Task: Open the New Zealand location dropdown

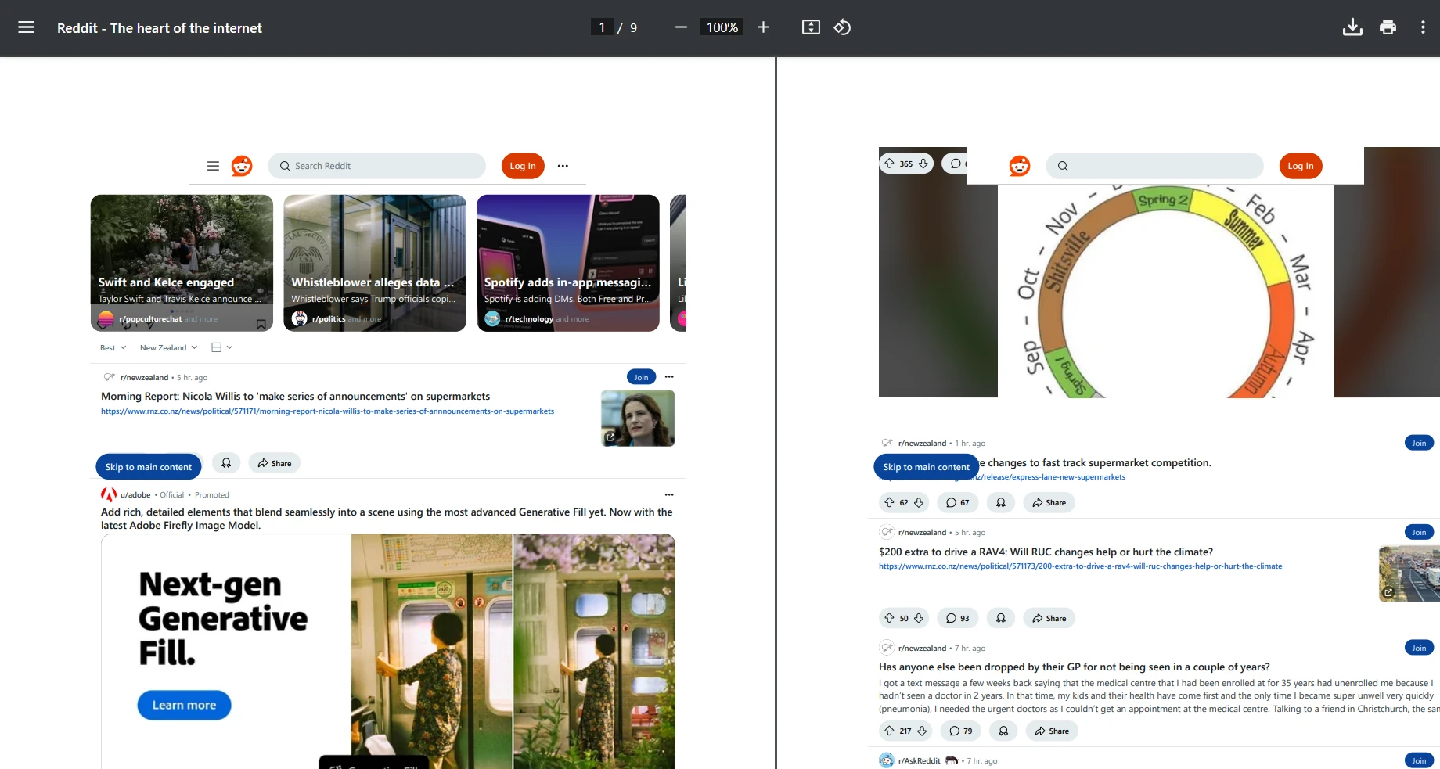Action: (168, 347)
